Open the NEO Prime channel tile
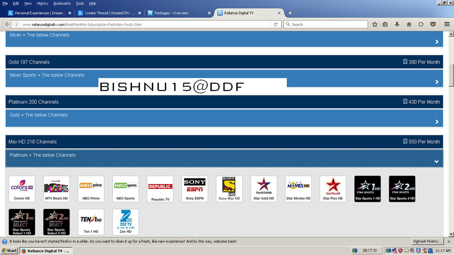454x255 pixels. [x=91, y=189]
